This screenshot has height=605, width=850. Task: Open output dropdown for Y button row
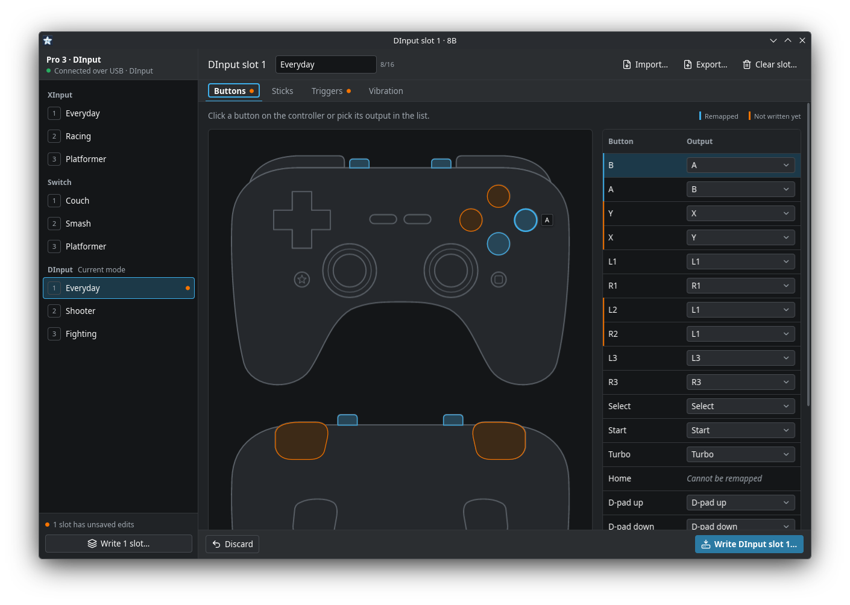point(740,213)
